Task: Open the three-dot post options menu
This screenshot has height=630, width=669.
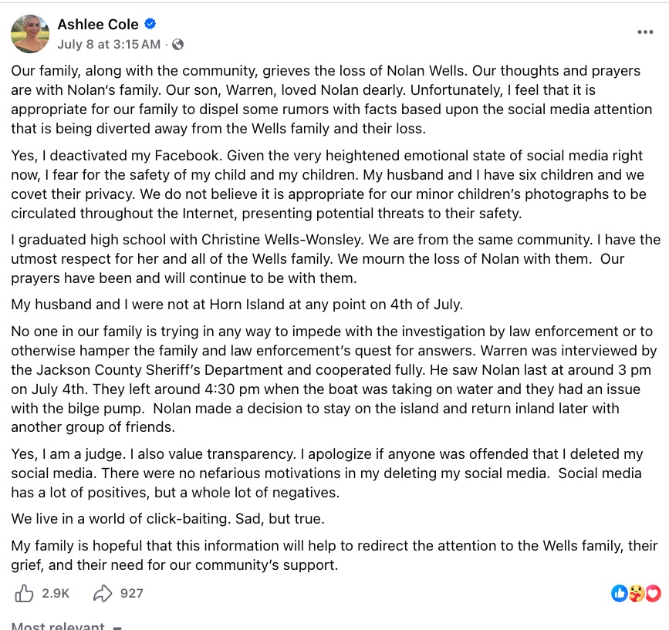Action: 645,32
